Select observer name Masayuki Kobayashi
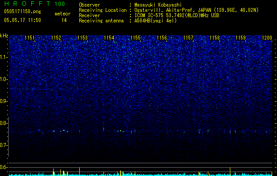This screenshot has width=277, height=176. pos(158,5)
